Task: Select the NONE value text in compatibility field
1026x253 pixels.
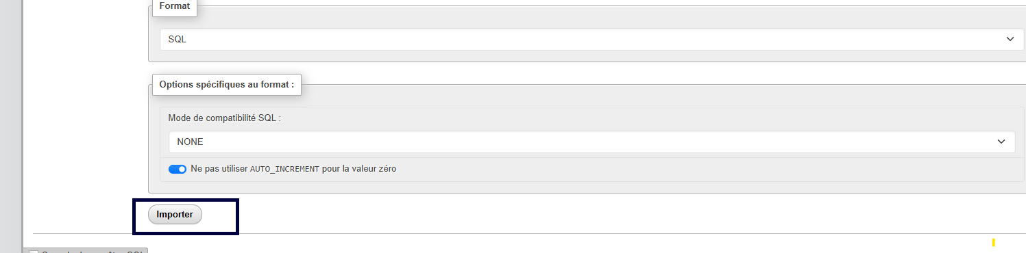Action: click(190, 142)
